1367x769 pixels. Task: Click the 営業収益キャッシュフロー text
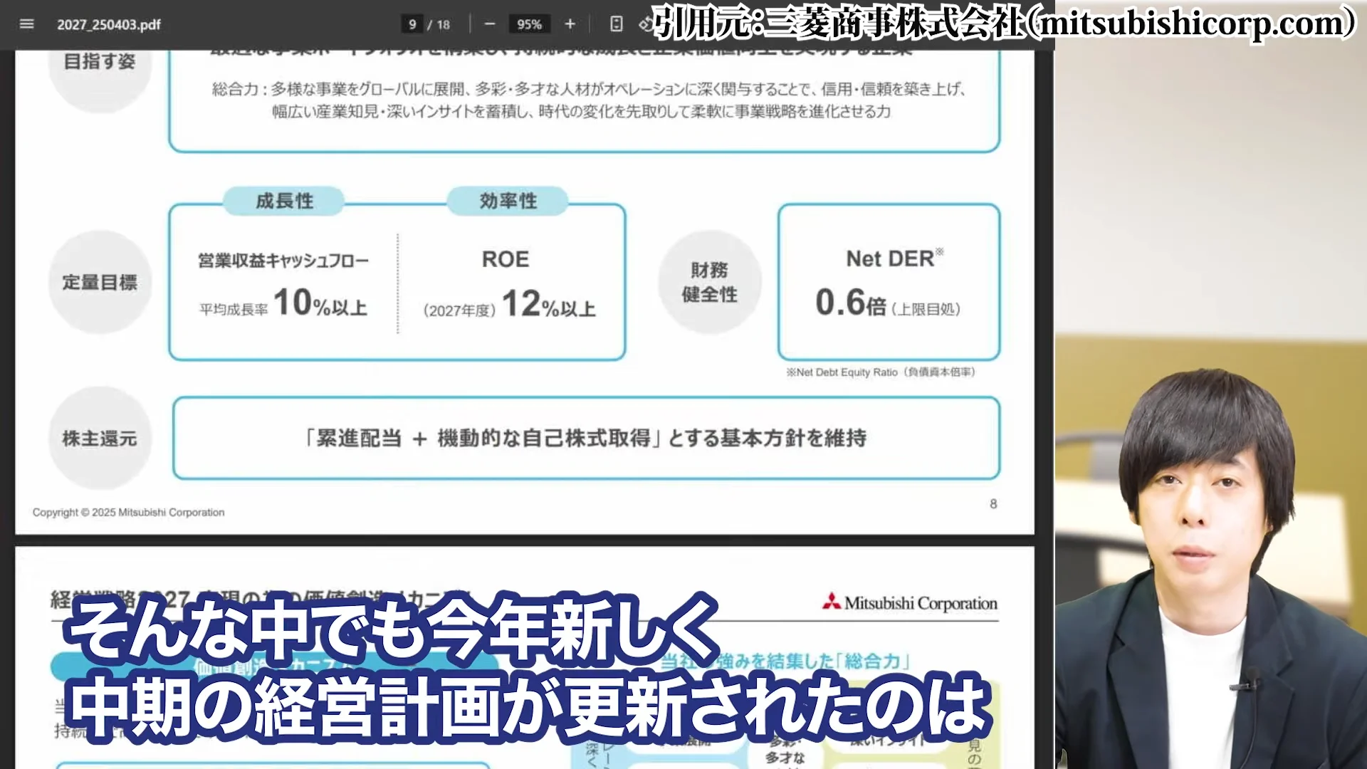(283, 261)
